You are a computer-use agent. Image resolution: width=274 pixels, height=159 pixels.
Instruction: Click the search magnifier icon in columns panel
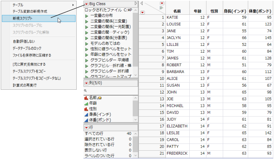(x=85, y=90)
